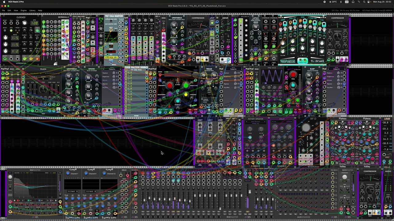Image resolution: width=394 pixels, height=221 pixels.
Task: Toggle the lit RUN button on Clocked
Action: pyautogui.click(x=11, y=30)
